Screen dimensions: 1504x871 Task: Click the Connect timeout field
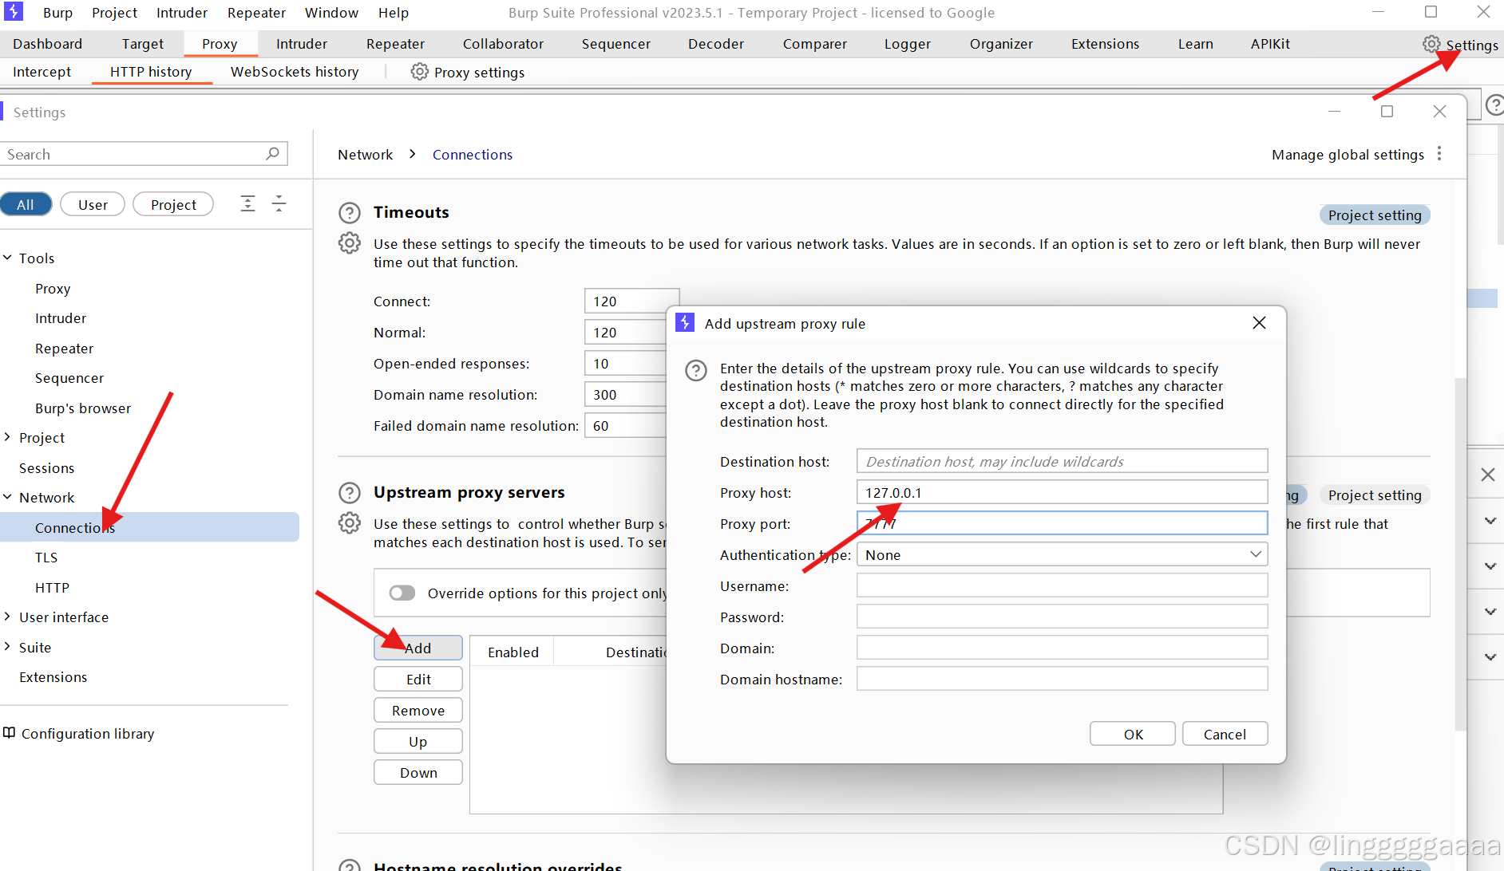[631, 301]
